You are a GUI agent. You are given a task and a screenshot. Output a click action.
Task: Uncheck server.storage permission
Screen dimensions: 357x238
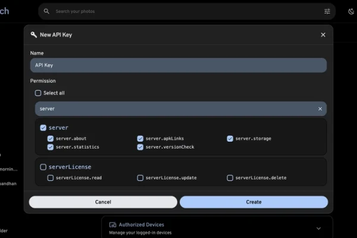point(230,139)
